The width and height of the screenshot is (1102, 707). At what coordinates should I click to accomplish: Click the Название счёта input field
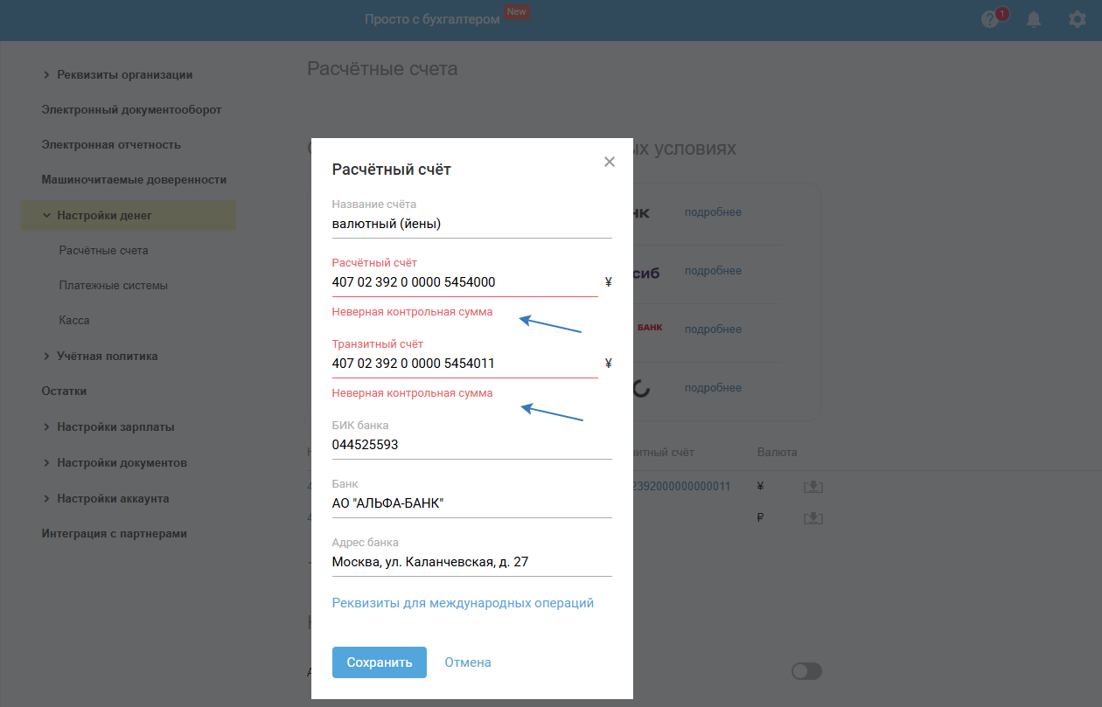471,224
